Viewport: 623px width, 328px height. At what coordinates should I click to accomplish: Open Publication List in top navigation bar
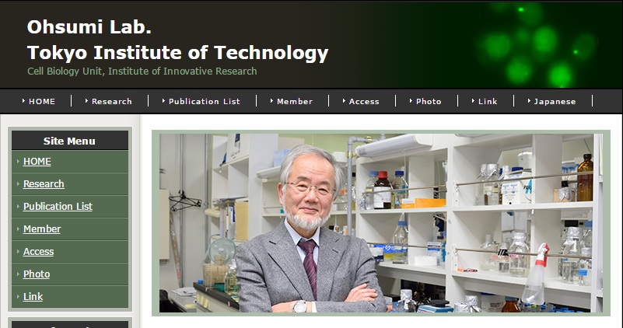[x=205, y=101]
